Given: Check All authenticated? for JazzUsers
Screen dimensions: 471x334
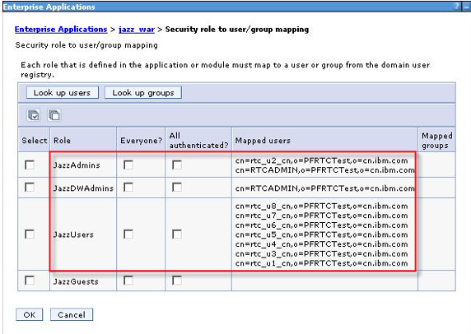Looking at the screenshot, I should click(x=177, y=234).
